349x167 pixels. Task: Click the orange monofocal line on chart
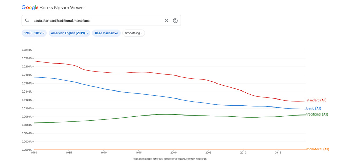pyautogui.click(x=140, y=150)
